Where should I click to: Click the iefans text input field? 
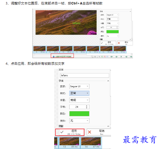click(x=85, y=75)
